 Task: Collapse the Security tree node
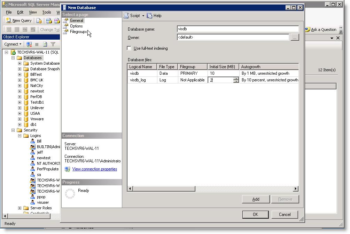[x=13, y=130]
